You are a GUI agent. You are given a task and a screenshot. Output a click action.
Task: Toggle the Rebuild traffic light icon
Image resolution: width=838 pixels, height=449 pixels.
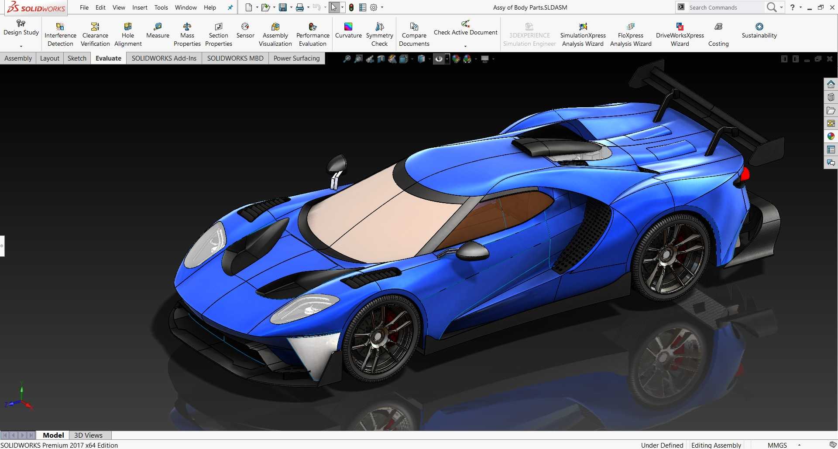point(351,7)
